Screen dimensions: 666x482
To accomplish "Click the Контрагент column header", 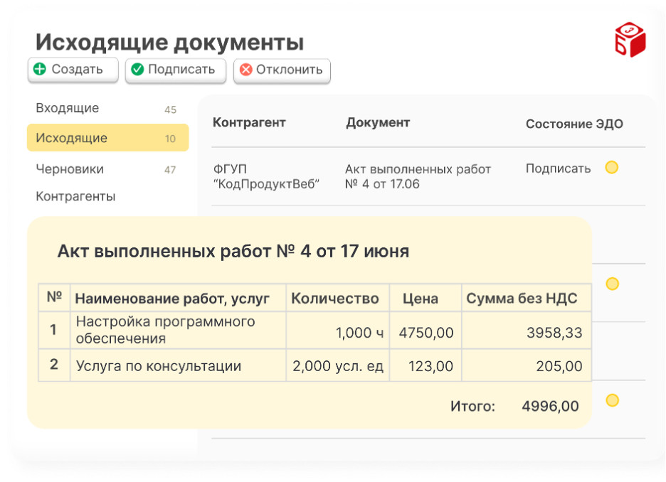I will (x=249, y=123).
